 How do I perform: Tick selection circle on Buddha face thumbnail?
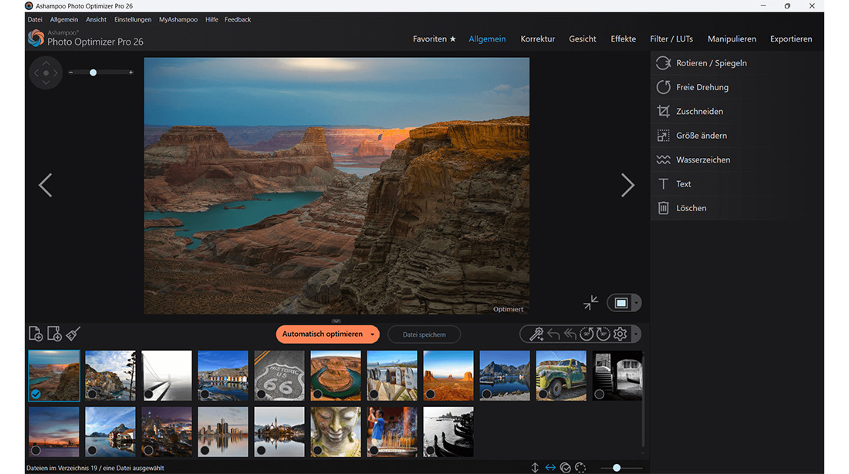point(317,450)
